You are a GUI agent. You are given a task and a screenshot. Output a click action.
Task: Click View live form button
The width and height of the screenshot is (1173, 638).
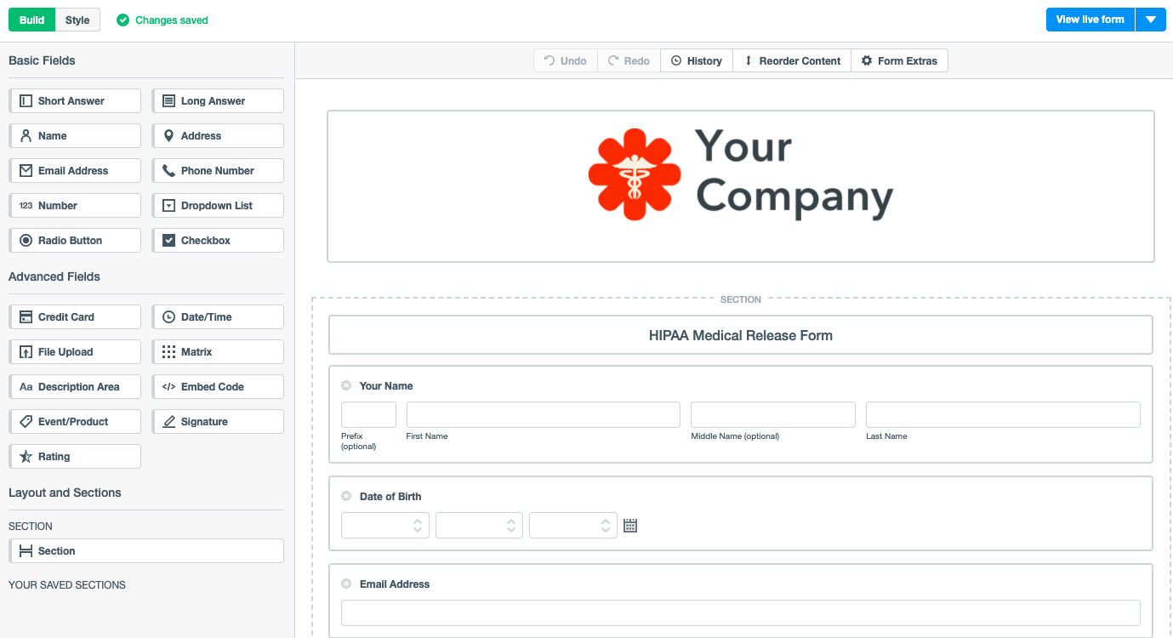click(x=1090, y=20)
